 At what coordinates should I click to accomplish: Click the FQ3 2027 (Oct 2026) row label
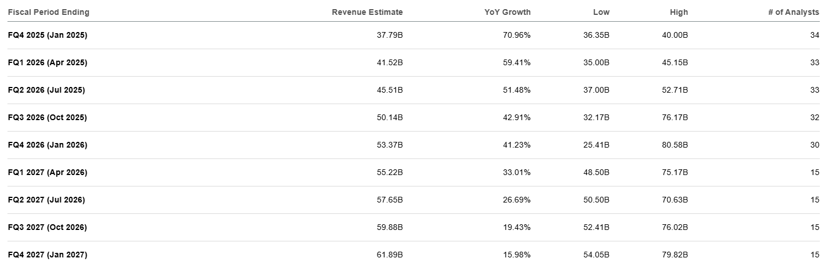tap(48, 227)
